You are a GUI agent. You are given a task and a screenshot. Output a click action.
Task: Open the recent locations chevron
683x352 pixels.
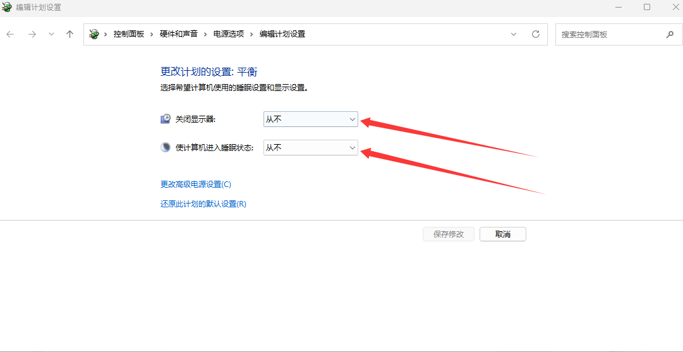tap(51, 34)
